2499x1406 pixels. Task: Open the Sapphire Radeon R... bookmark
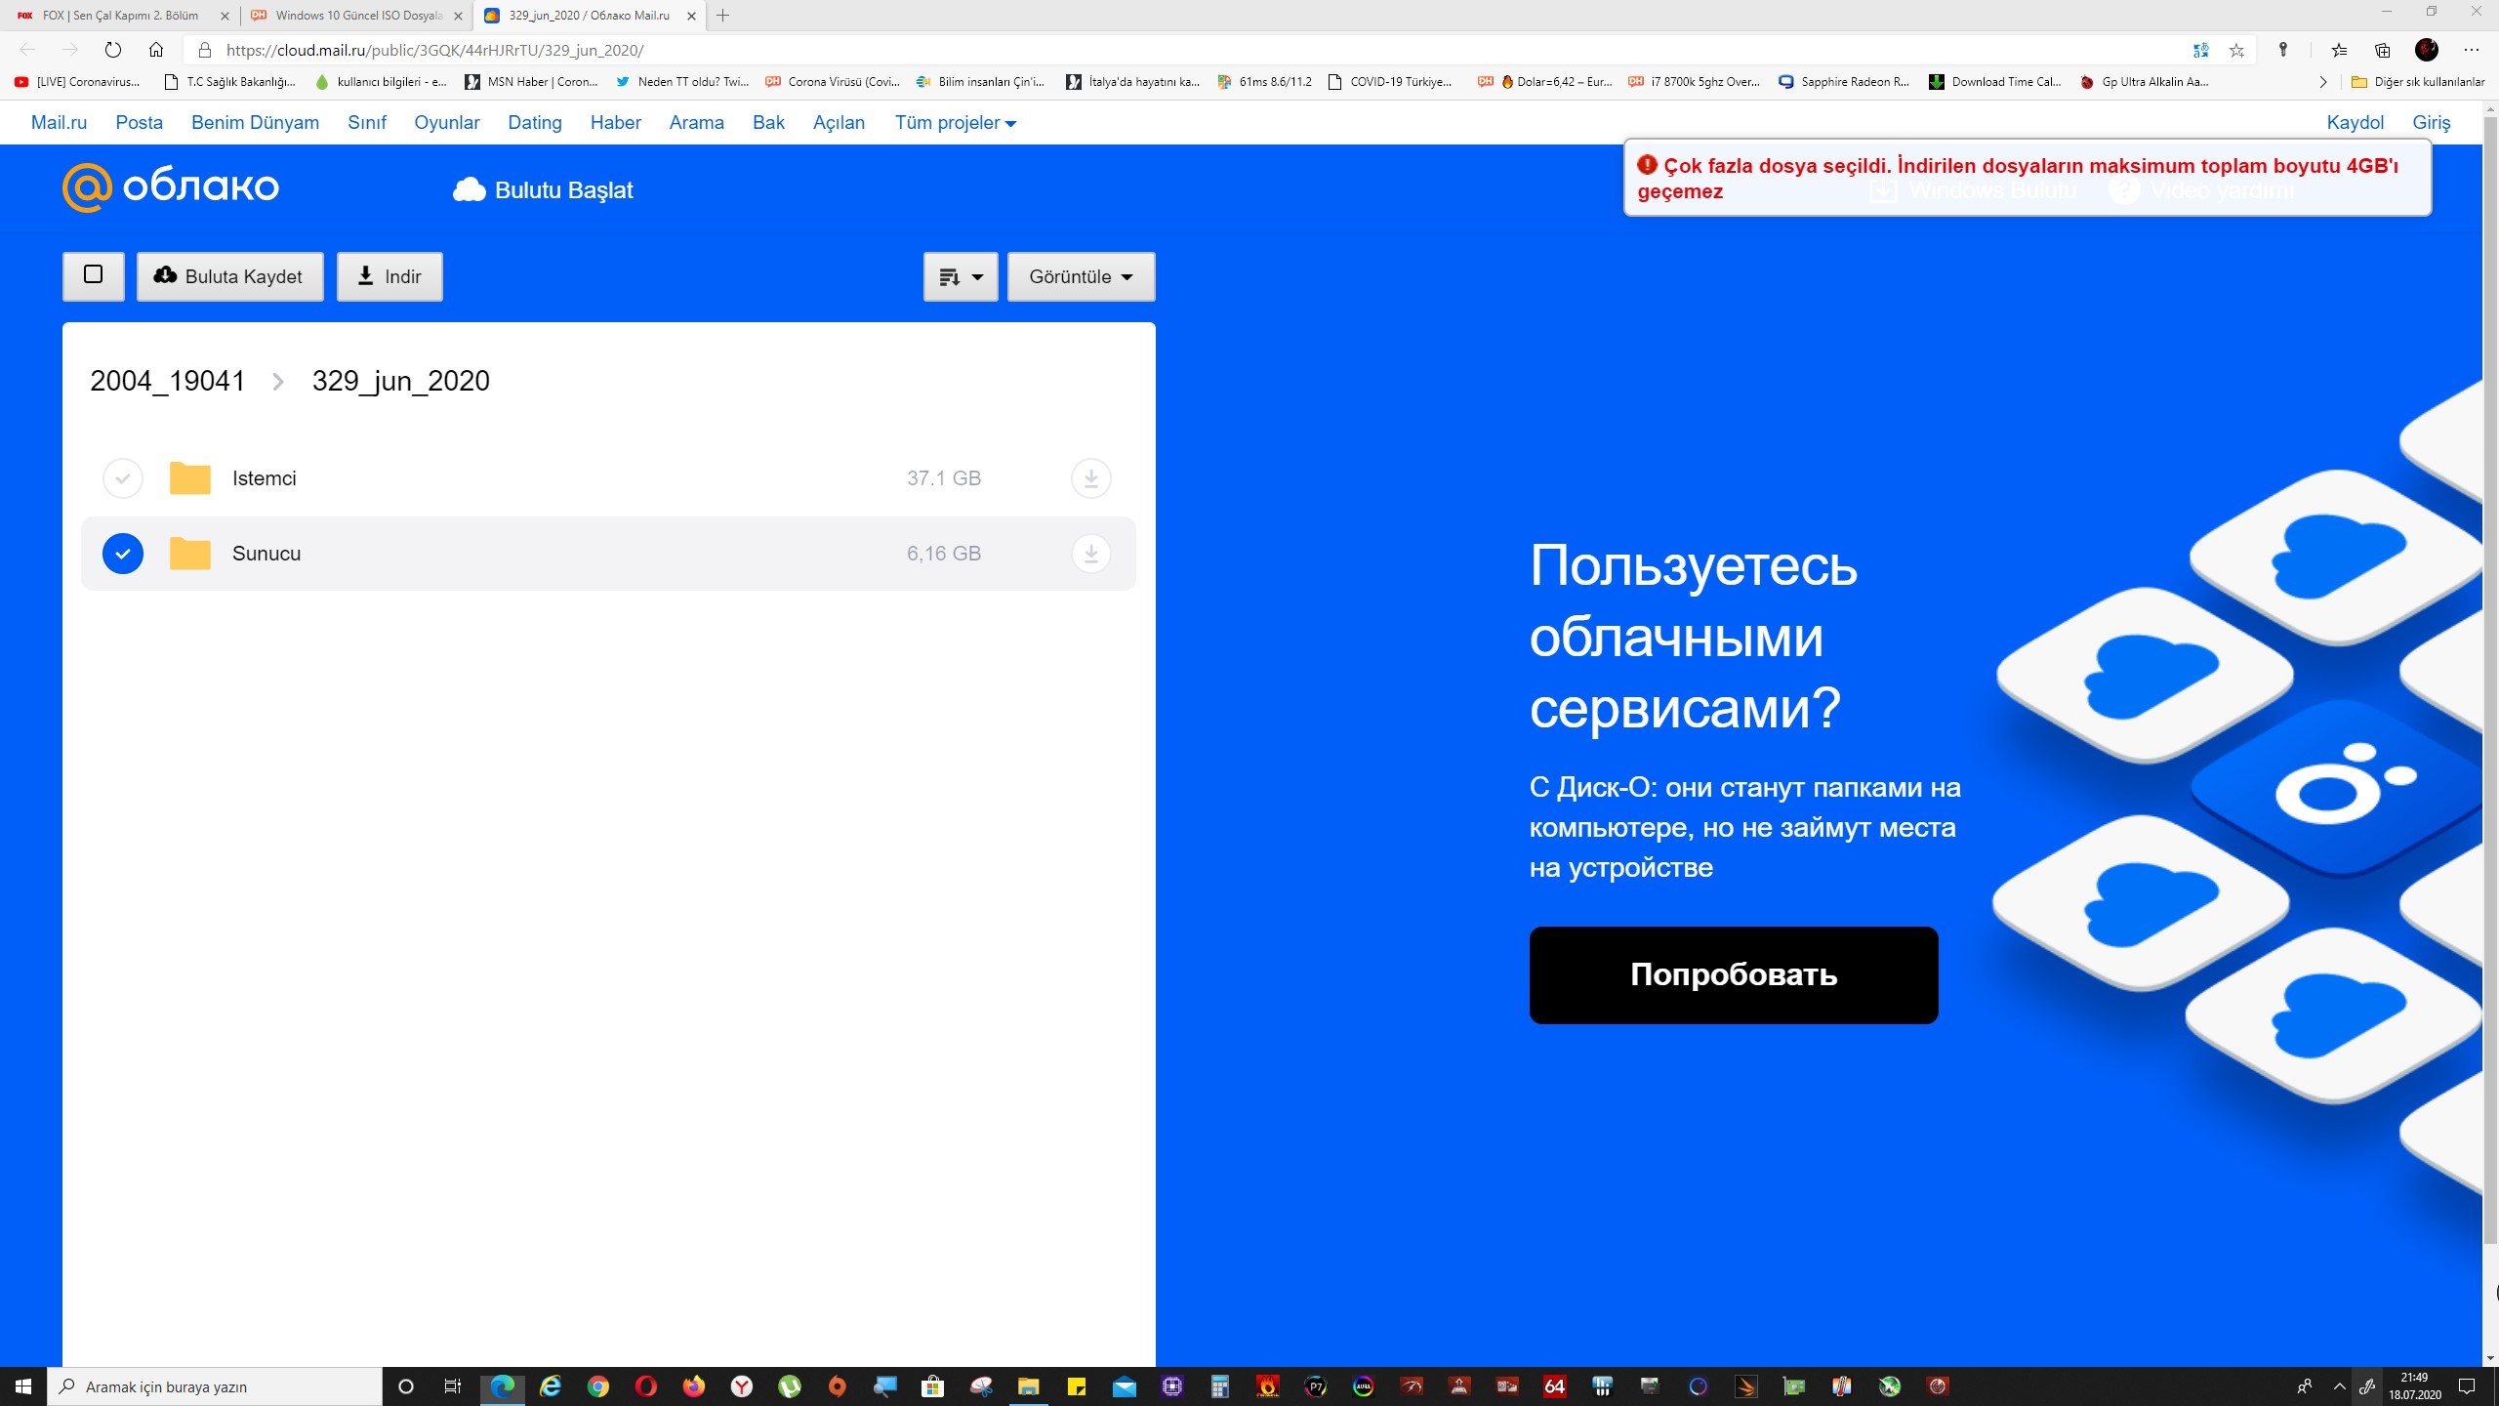point(1844,82)
